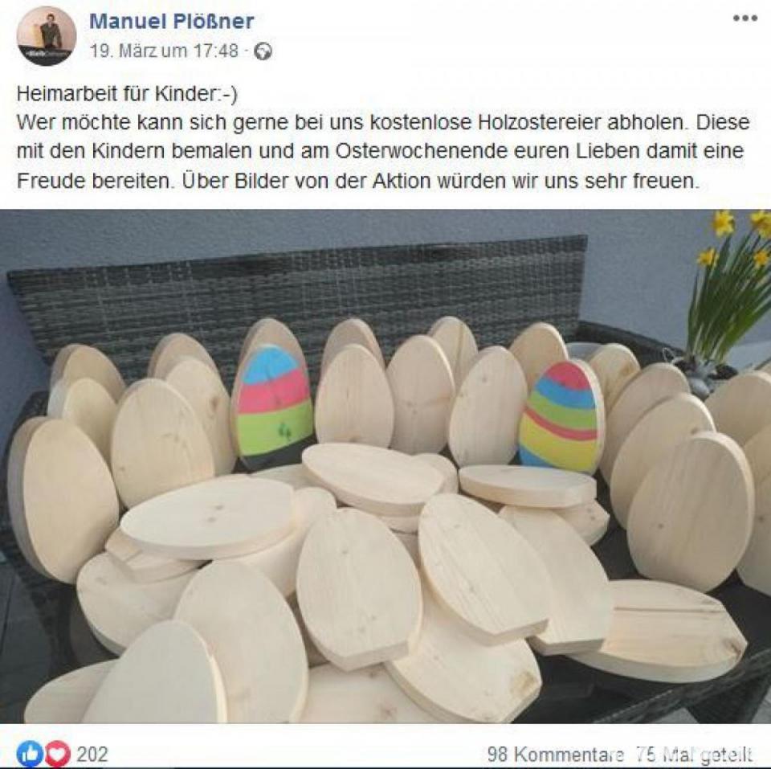
Task: Click the globe public visibility icon
Action: (x=263, y=51)
